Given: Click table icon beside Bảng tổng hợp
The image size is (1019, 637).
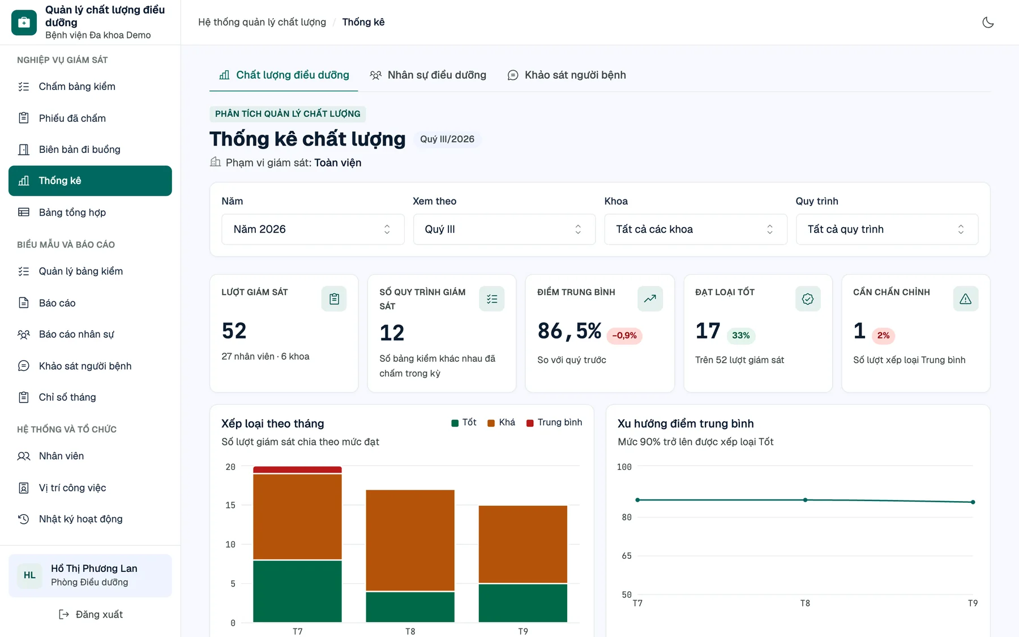Looking at the screenshot, I should click(x=24, y=212).
